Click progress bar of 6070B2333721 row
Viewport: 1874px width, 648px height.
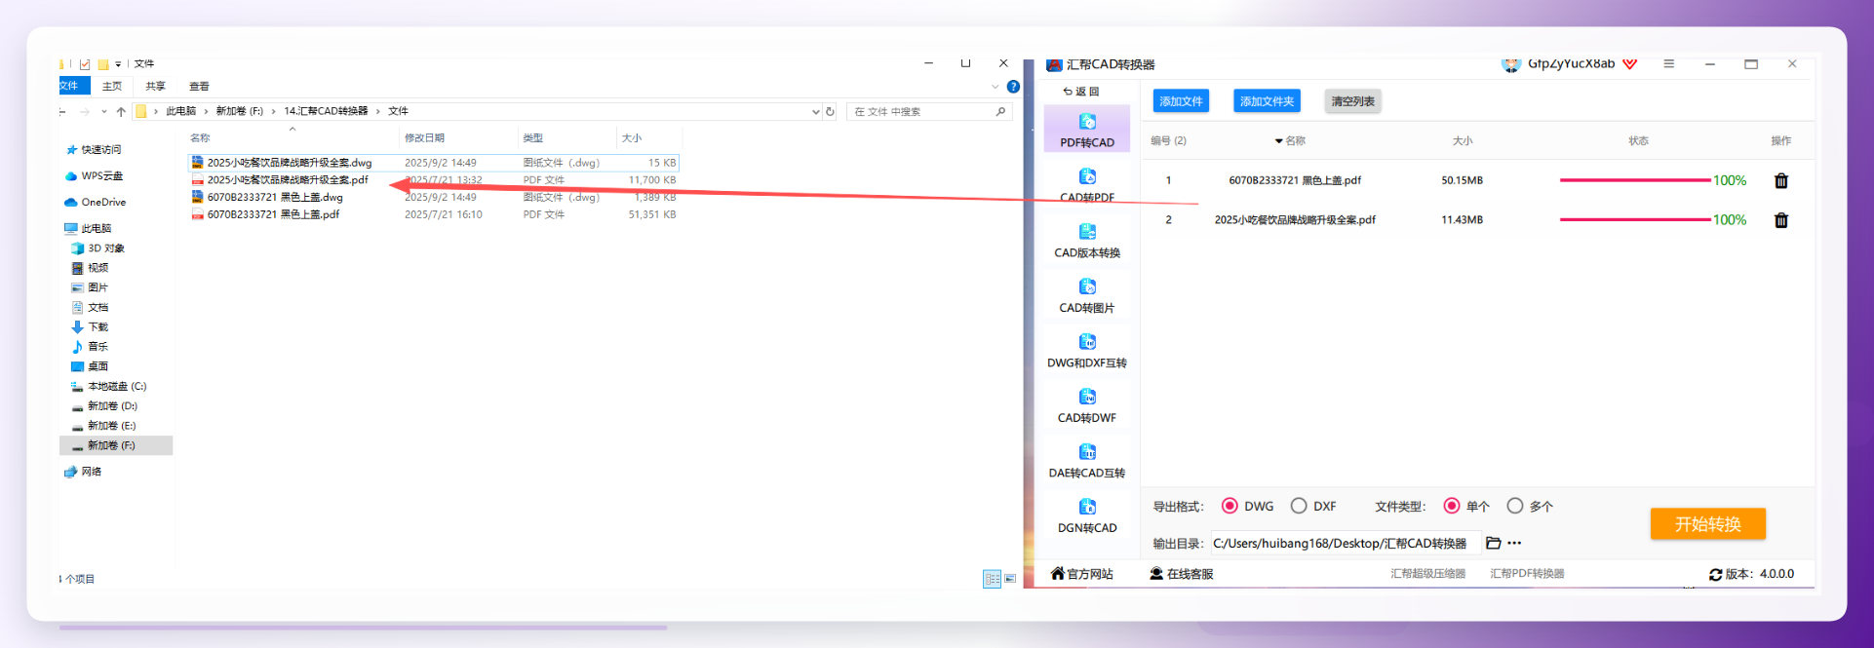pyautogui.click(x=1635, y=180)
